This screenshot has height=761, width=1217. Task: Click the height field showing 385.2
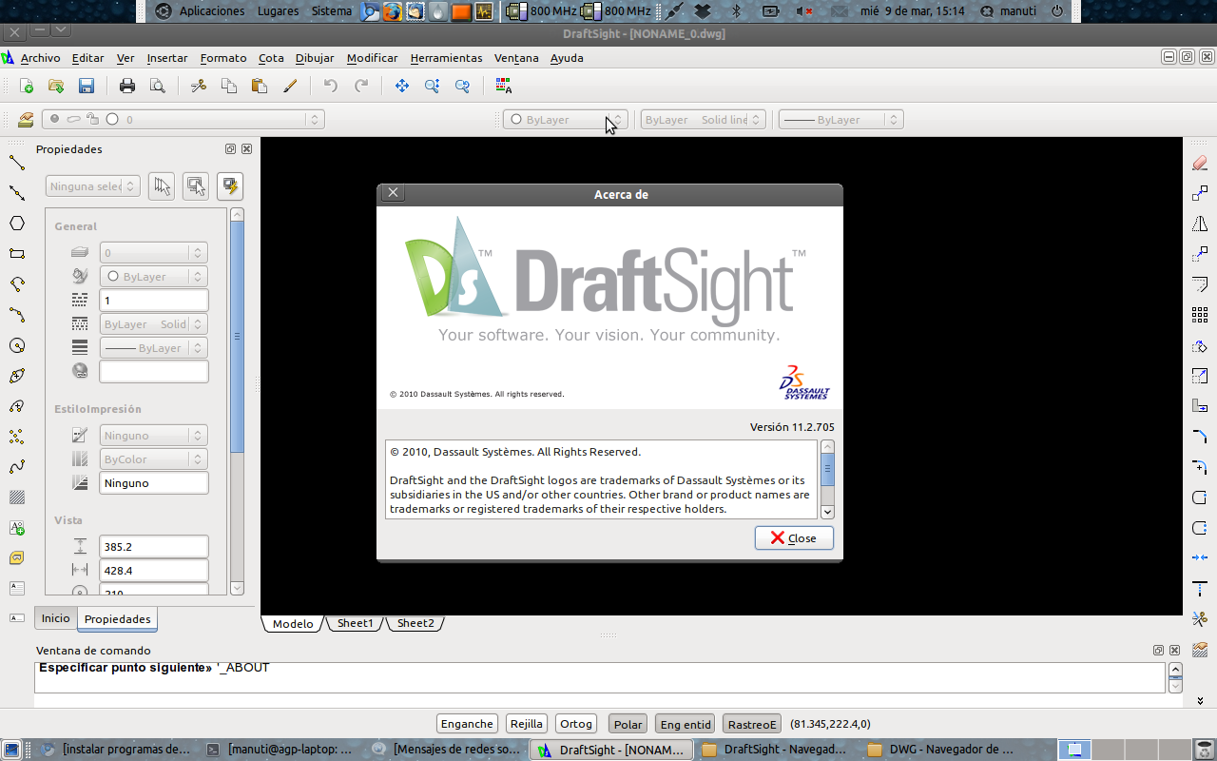tap(153, 547)
